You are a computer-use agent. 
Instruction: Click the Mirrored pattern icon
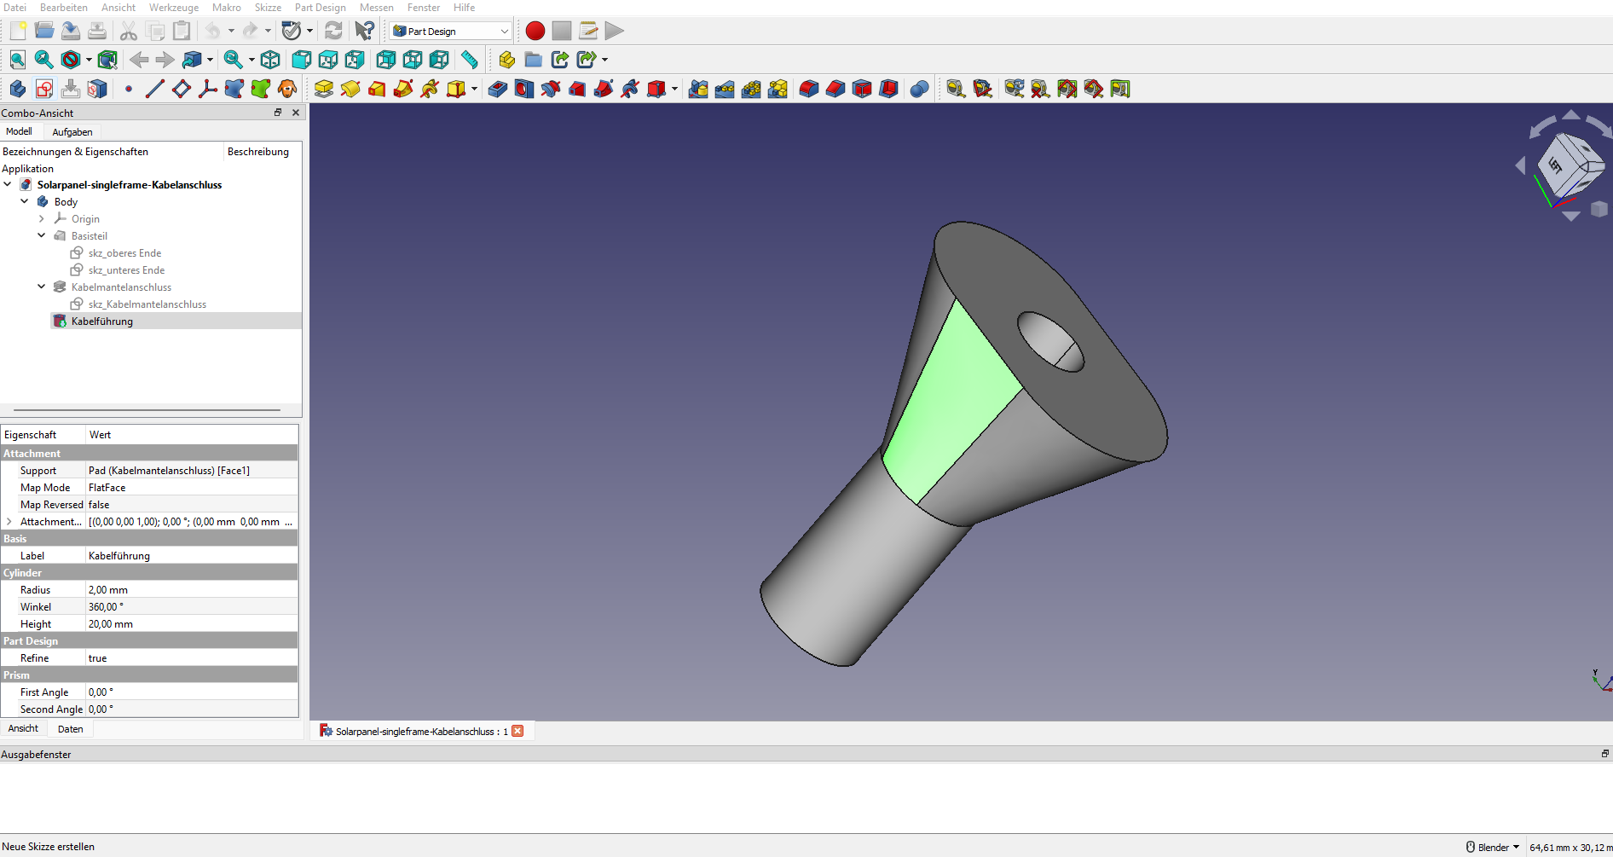tap(698, 89)
